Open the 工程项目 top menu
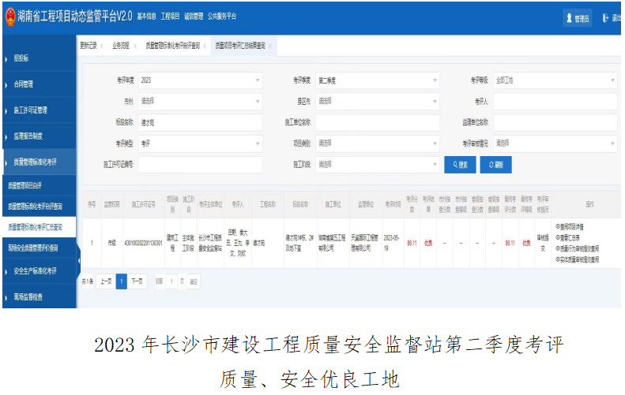This screenshot has width=625, height=395. pyautogui.click(x=170, y=17)
